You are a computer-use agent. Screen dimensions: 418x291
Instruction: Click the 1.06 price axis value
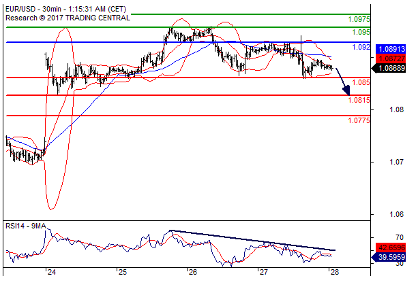396,214
